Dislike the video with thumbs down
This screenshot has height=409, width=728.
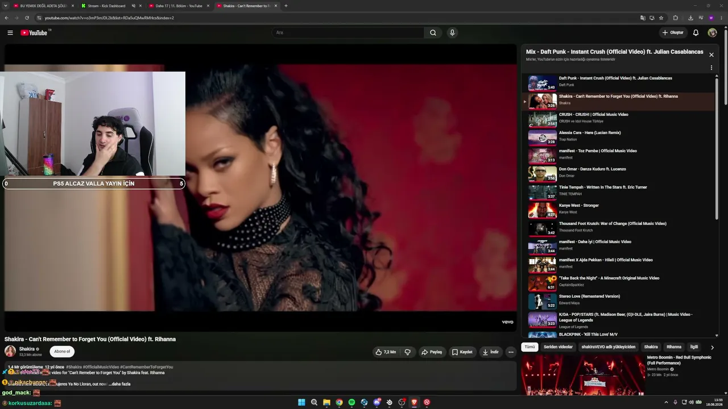(407, 352)
